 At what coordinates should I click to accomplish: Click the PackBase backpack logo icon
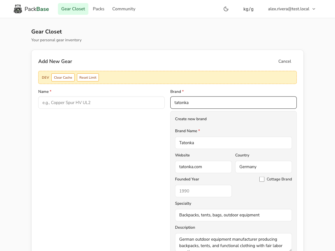click(18, 9)
